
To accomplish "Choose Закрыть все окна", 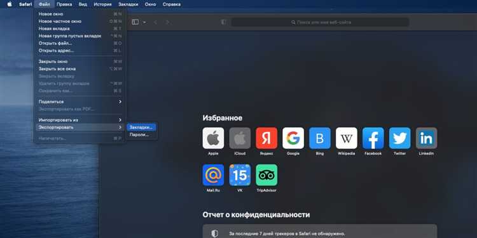I will 80,69.
